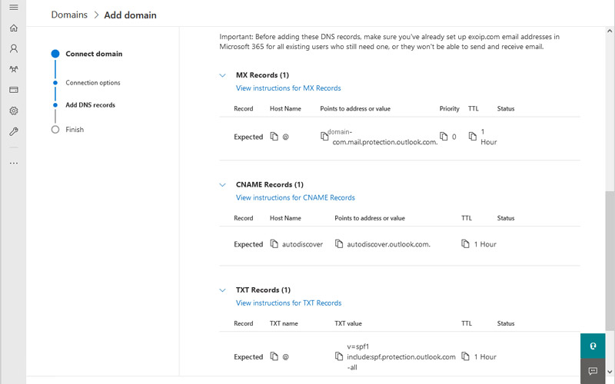Click the vertical scrollbar thumb
This screenshot has width=615, height=384.
coord(610,260)
